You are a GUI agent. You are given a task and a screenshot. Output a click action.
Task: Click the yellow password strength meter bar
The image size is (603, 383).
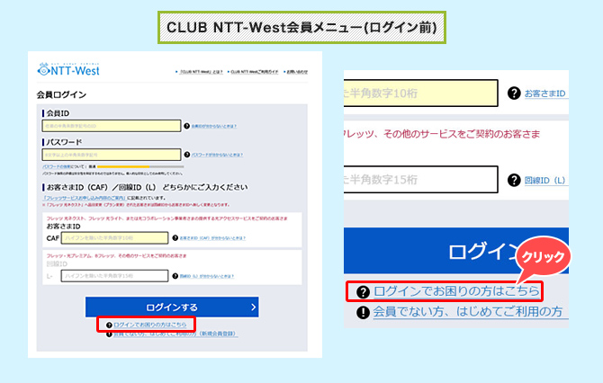(x=123, y=166)
